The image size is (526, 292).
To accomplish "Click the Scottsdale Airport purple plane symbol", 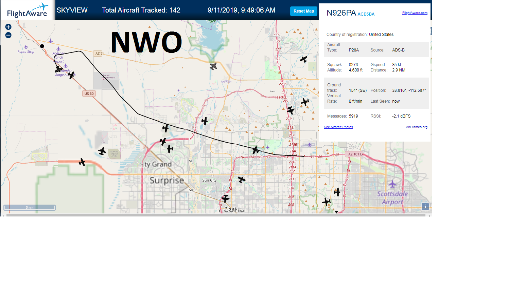I will (392, 184).
